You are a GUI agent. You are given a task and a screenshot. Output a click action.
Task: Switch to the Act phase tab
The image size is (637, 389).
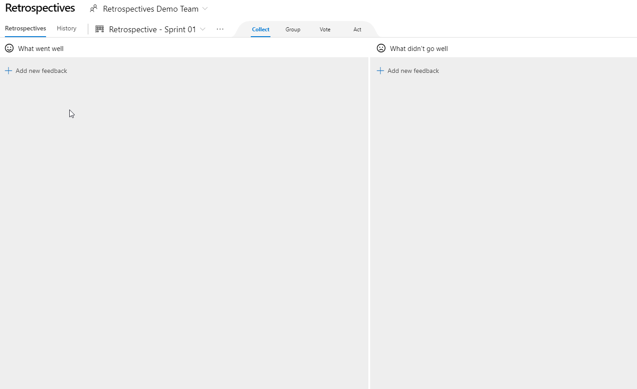[x=357, y=29]
